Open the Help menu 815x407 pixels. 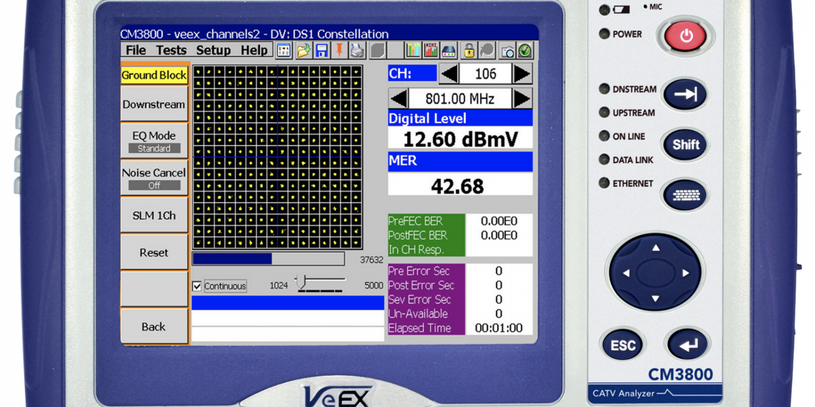tap(254, 50)
